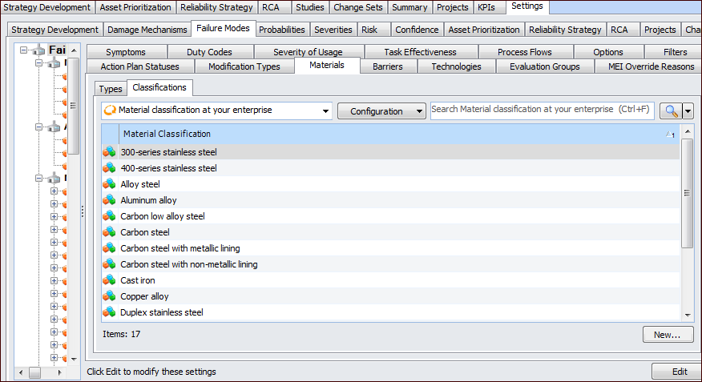Open the search options dropdown arrow
702x382 pixels.
pyautogui.click(x=688, y=111)
